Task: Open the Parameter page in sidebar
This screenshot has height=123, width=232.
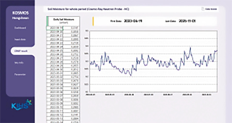Action: 20,75
